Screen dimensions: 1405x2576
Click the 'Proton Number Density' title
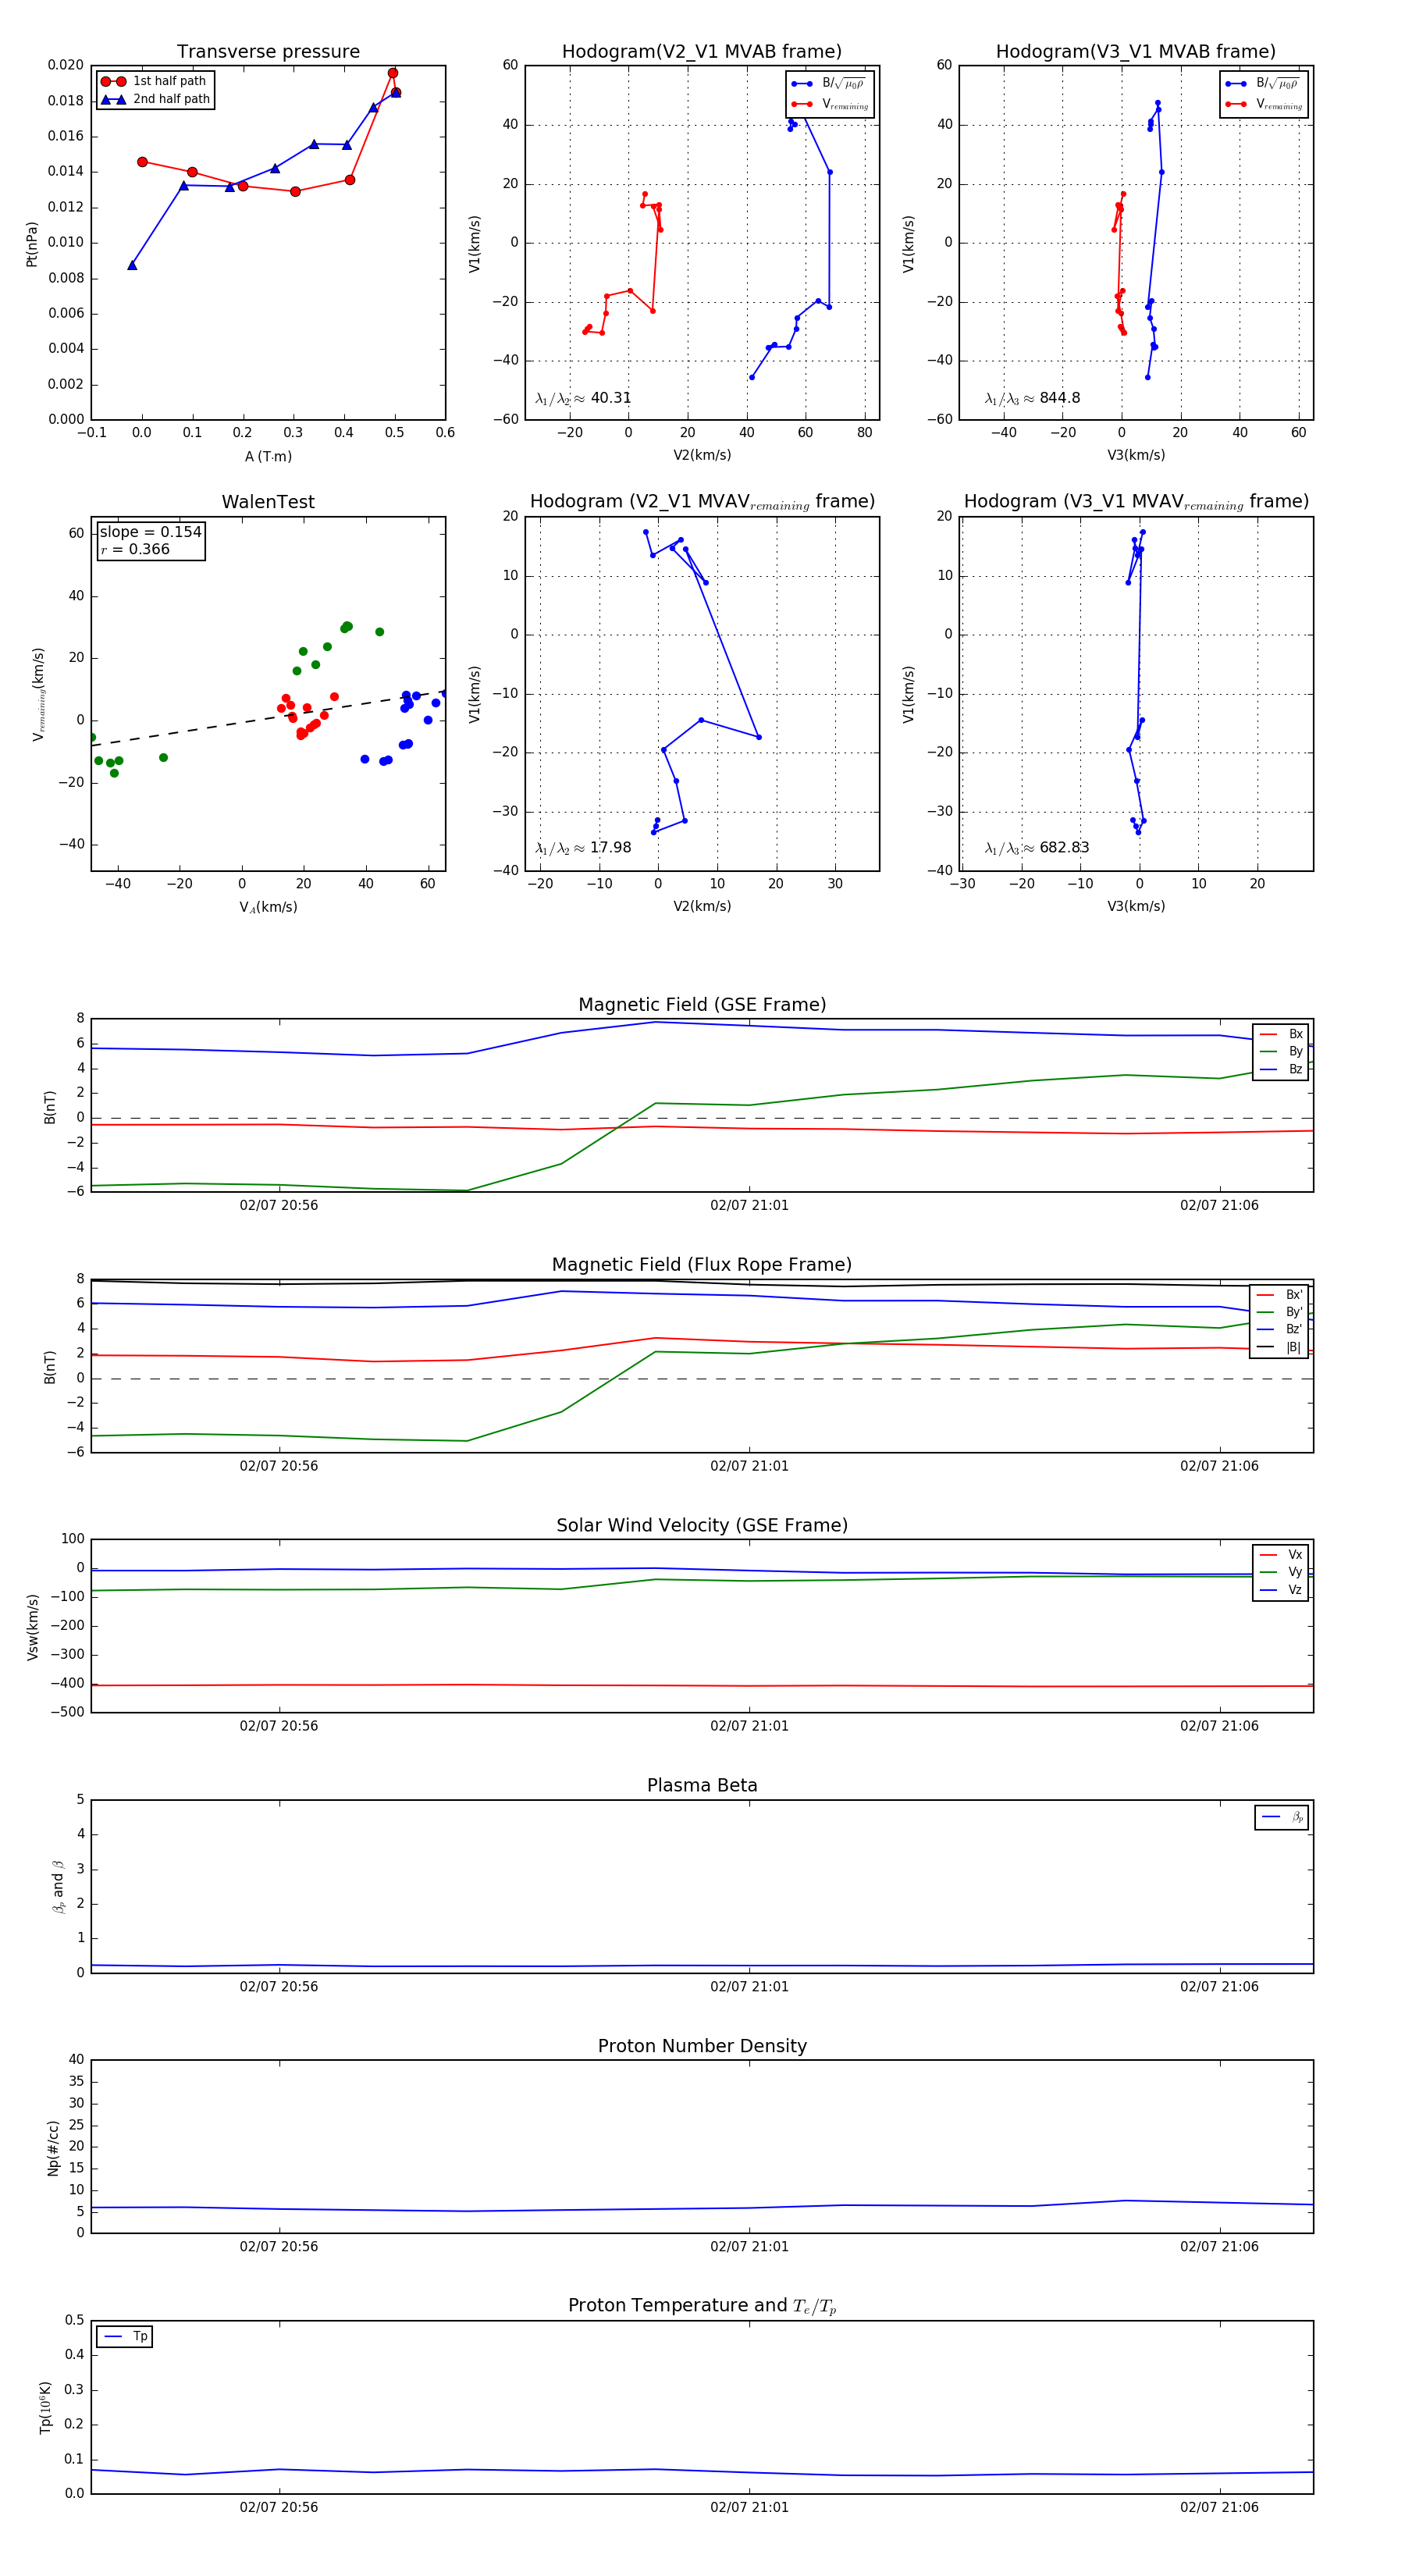702,2046
